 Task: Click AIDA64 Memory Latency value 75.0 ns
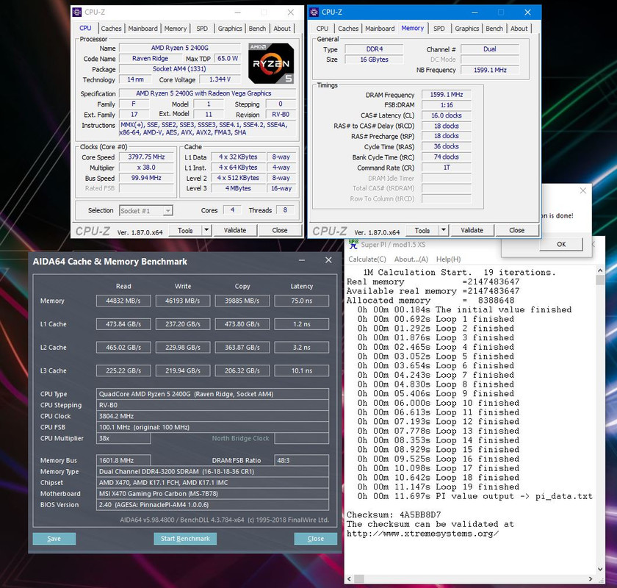click(301, 301)
